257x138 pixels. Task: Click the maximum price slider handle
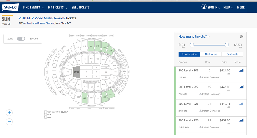(x=227, y=45)
